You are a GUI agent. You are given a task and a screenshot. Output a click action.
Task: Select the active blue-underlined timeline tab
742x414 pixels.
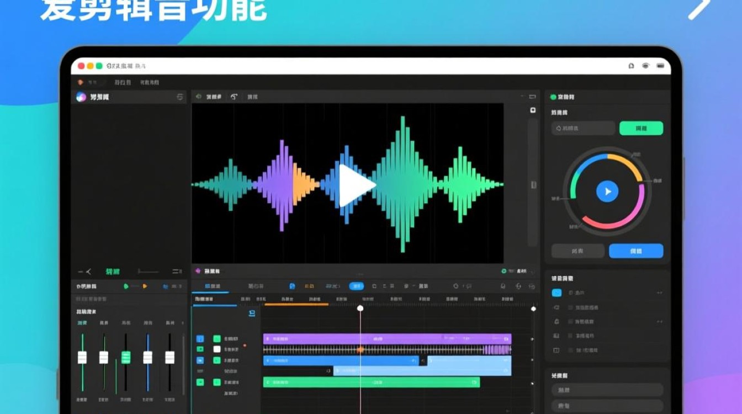(213, 286)
